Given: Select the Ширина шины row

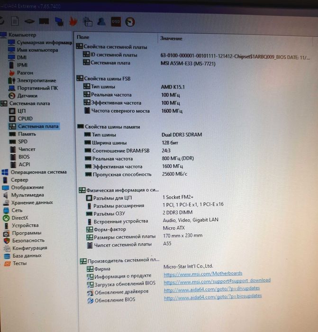Looking at the screenshot, I should click(131, 143).
